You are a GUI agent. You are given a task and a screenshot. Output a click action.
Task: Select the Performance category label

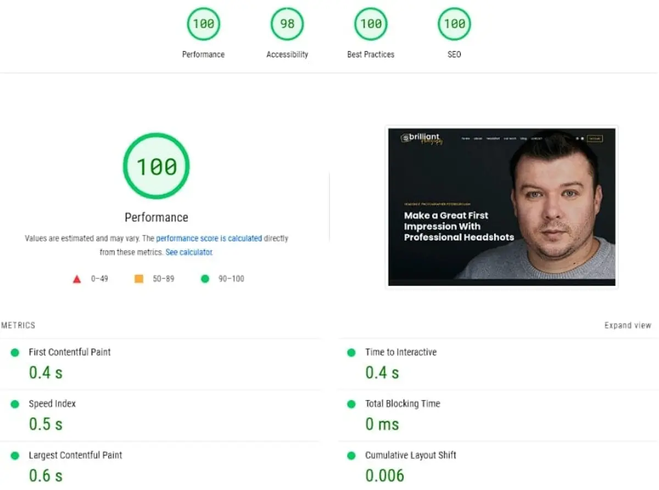click(x=203, y=54)
